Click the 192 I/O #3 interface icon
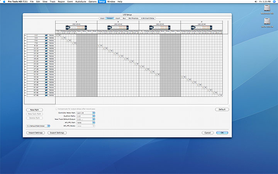 tap(160, 28)
